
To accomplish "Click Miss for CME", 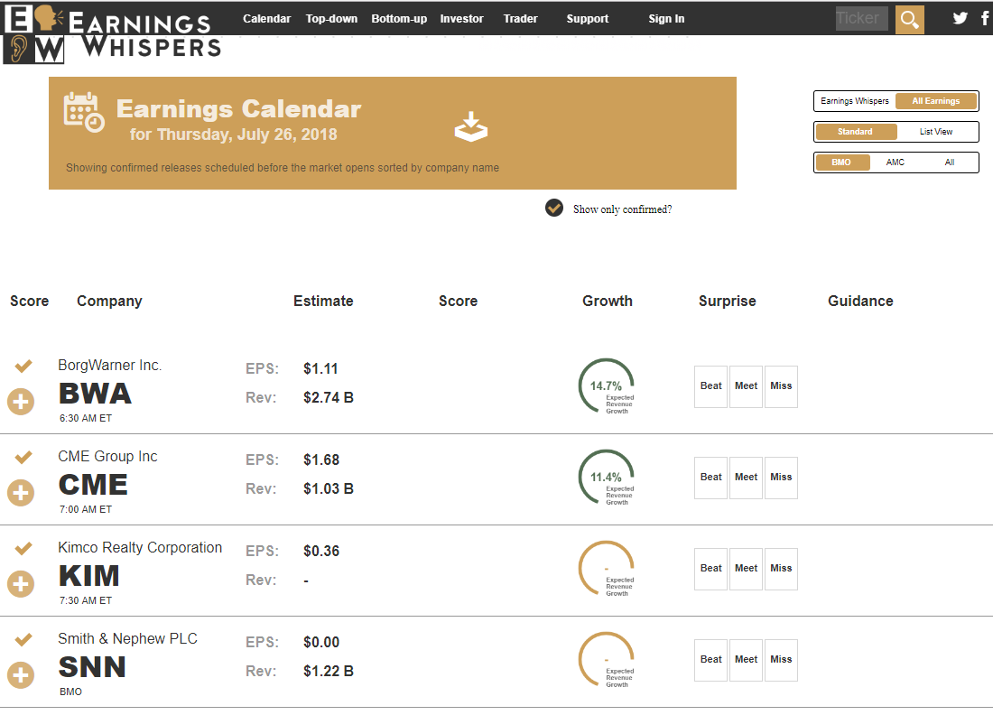I will (x=781, y=478).
